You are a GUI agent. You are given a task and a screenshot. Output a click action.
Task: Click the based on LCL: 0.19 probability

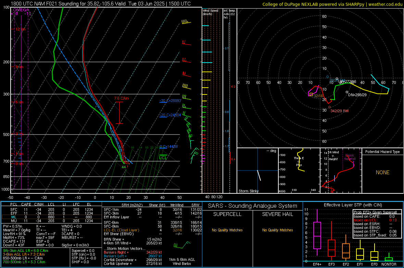[375, 220]
